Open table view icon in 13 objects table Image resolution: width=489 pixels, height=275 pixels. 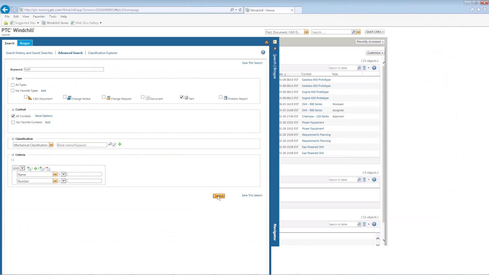(364, 68)
